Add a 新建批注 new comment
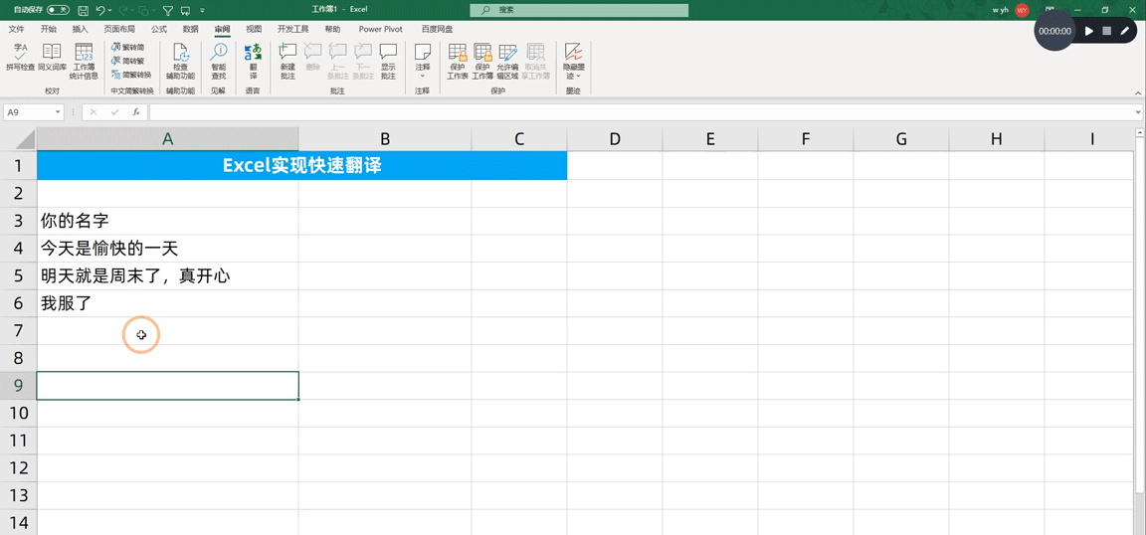This screenshot has width=1146, height=535. pos(287,61)
